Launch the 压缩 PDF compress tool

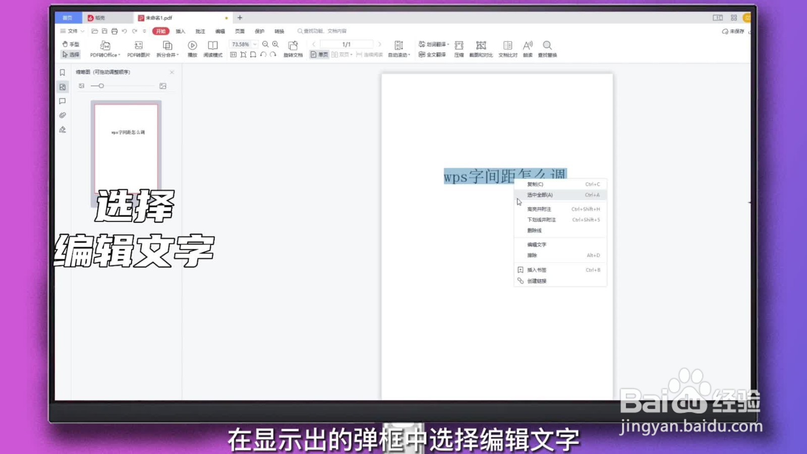[x=458, y=49]
